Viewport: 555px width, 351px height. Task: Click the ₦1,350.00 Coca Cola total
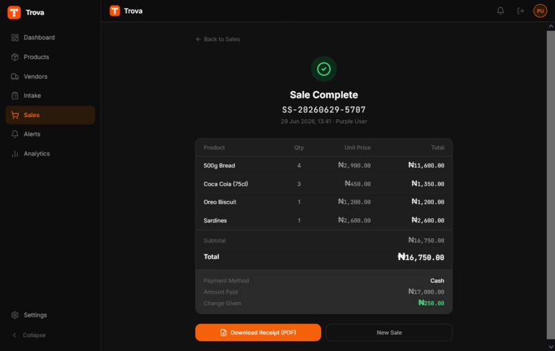pos(428,184)
